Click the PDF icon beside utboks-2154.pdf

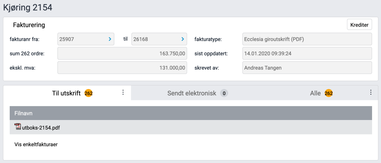tap(18, 127)
